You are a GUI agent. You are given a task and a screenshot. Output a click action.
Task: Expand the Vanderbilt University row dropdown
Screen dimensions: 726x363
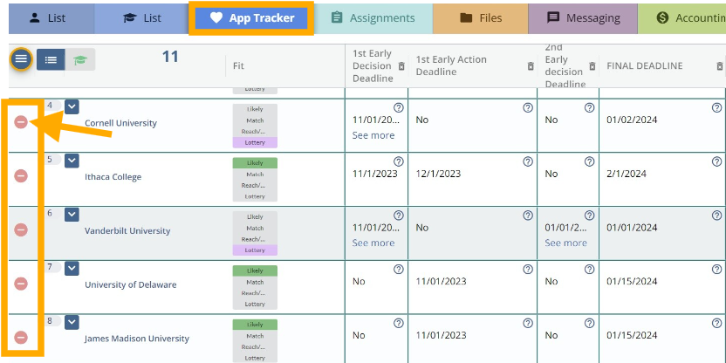[72, 215]
